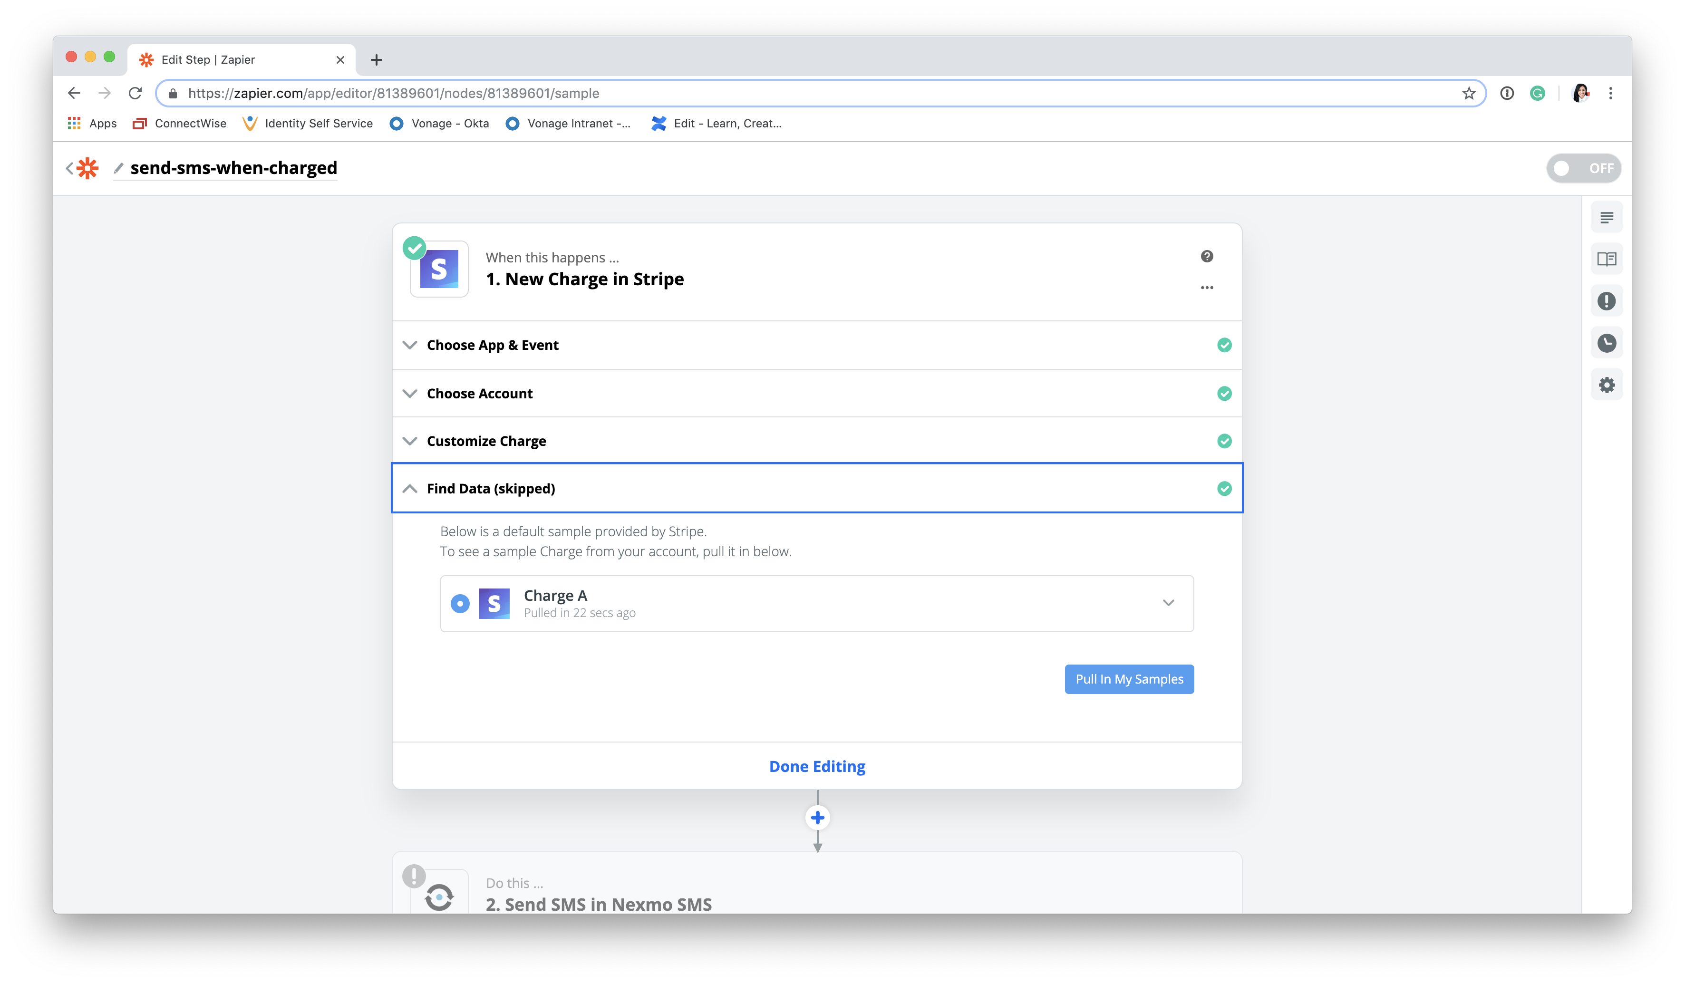Open the Identity Self Service bookmark
The height and width of the screenshot is (984, 1685).
[x=308, y=123]
